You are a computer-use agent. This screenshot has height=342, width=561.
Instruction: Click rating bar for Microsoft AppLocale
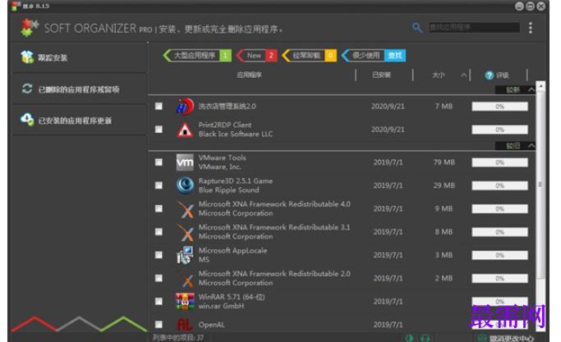499,255
